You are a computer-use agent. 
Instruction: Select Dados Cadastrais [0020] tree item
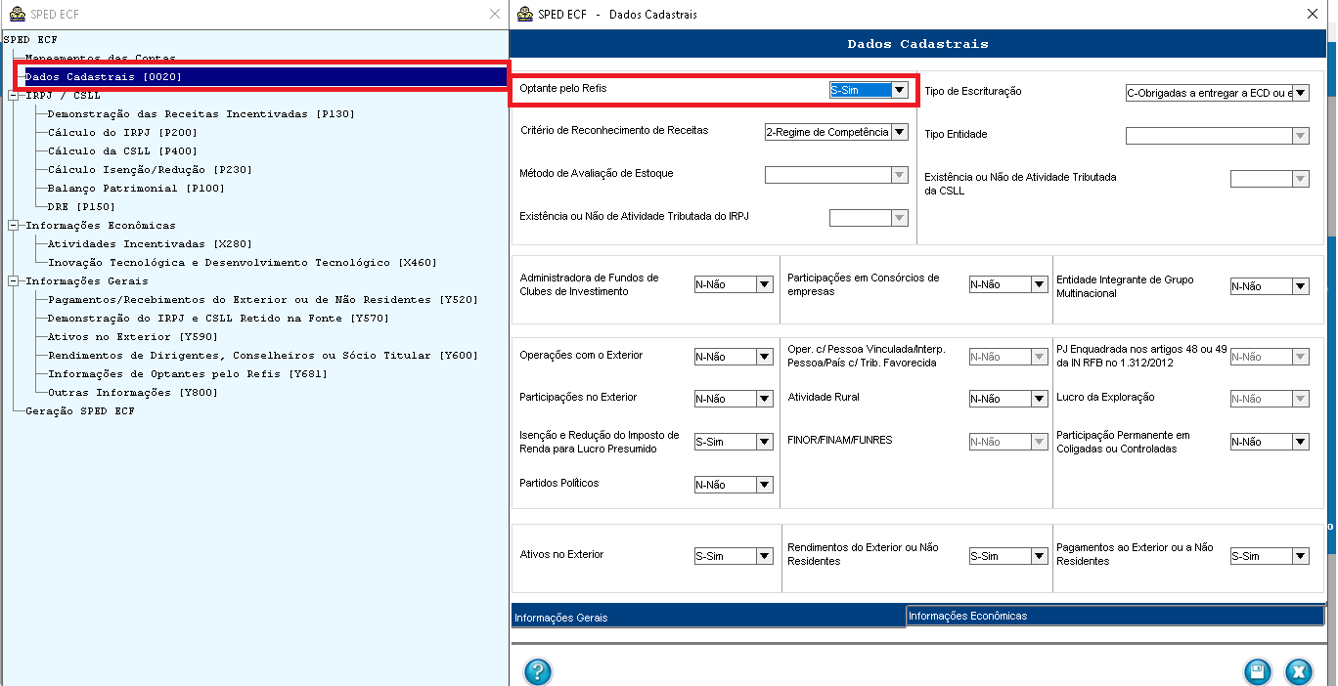[x=104, y=77]
